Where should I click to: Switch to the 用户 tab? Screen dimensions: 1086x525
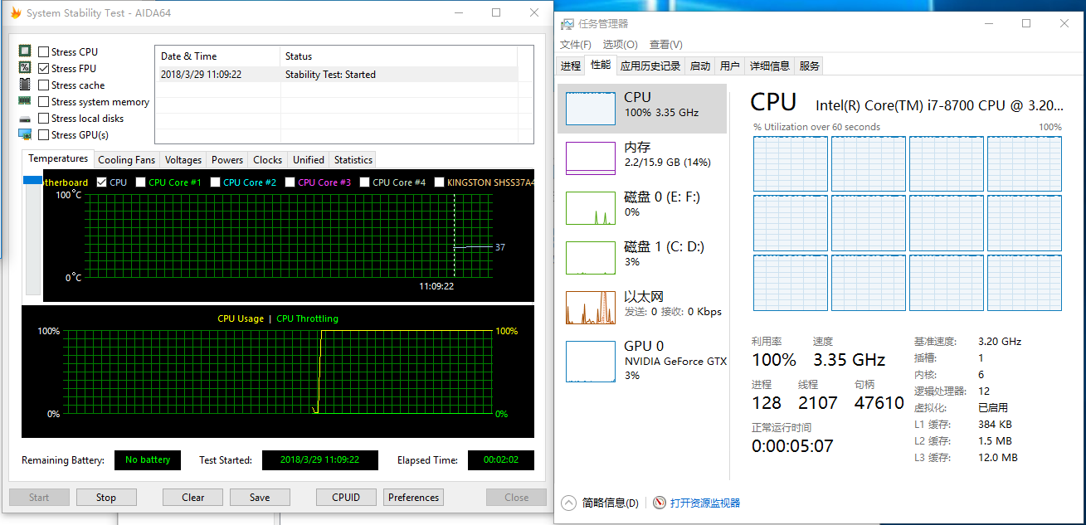(x=730, y=66)
